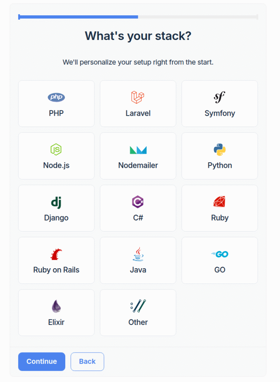Select the Elixir droplet icon
This screenshot has height=382, width=280.
tap(56, 306)
